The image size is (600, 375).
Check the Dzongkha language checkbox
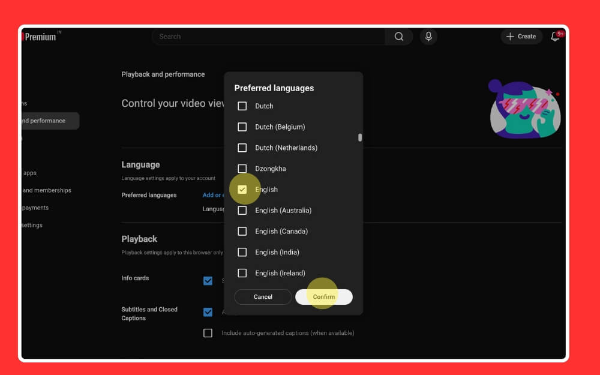(x=242, y=169)
